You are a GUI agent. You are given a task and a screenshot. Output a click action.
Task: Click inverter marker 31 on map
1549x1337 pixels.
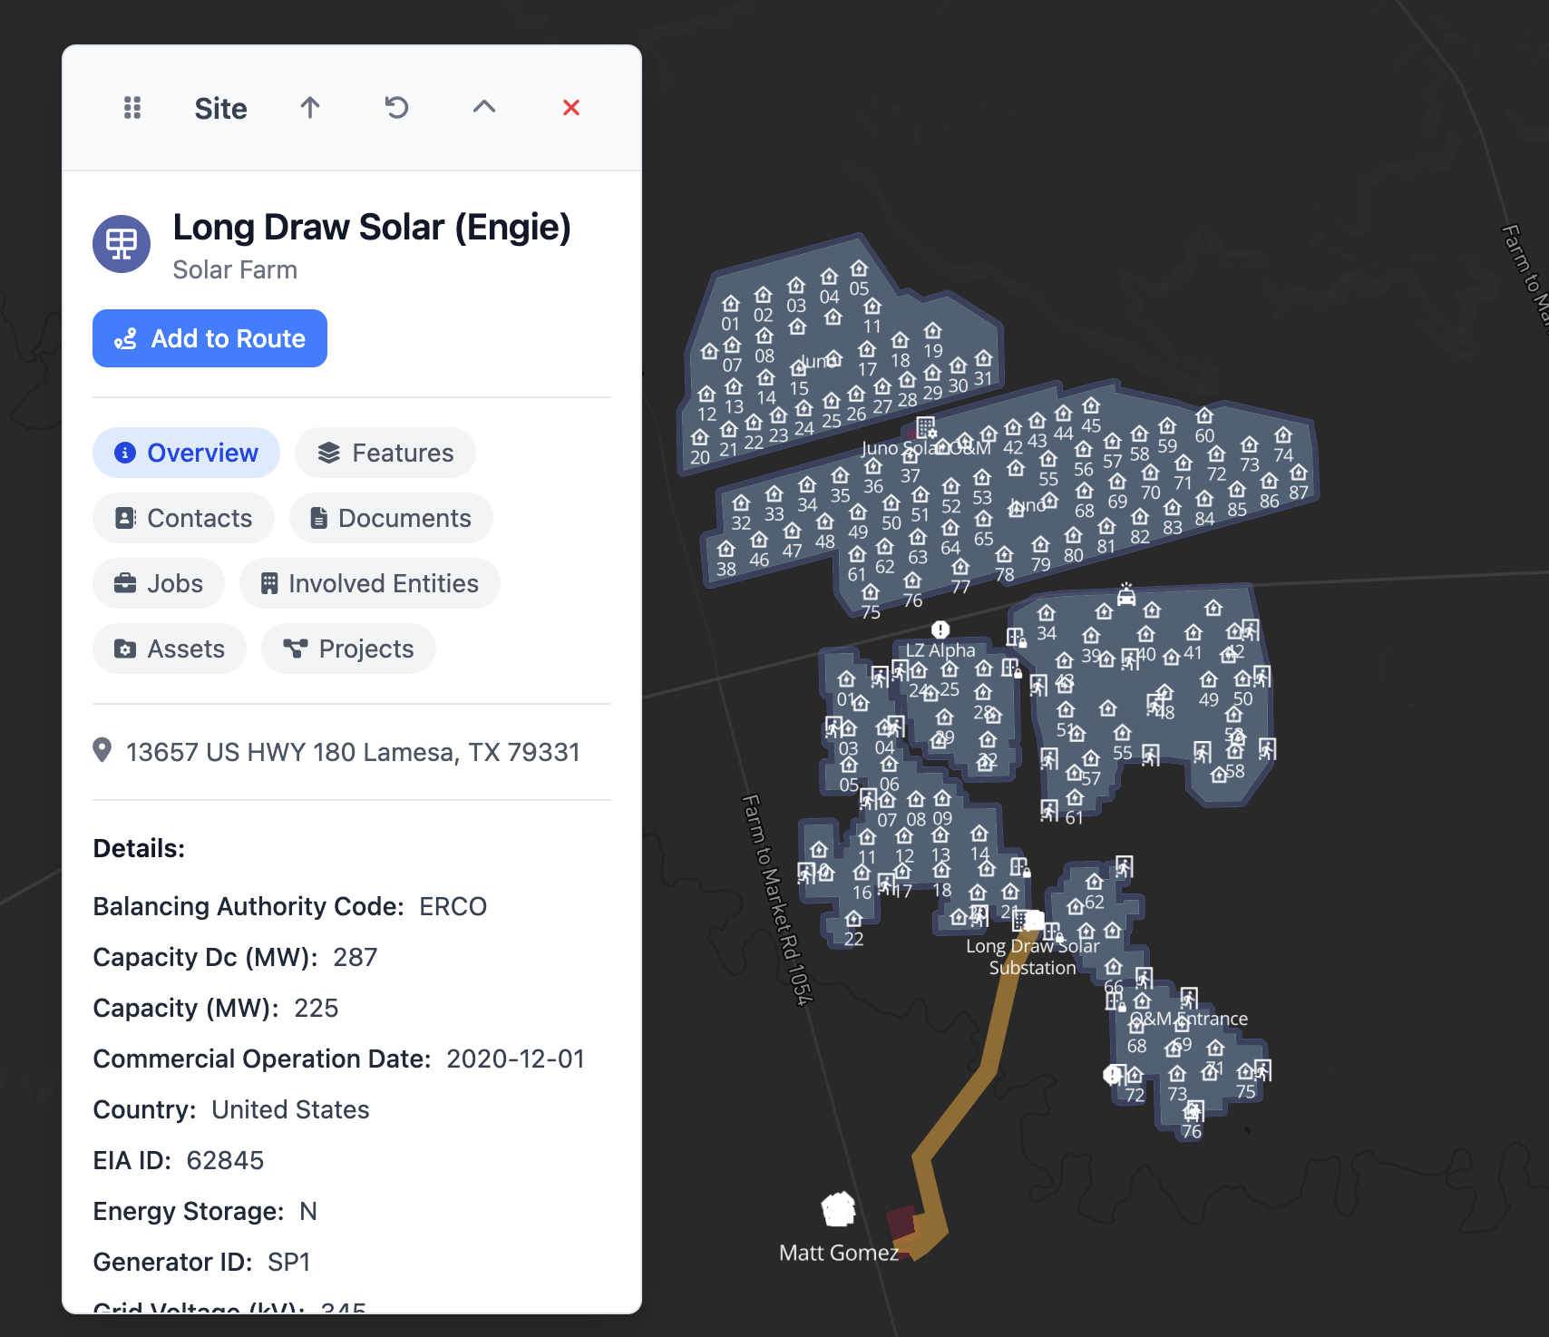coord(983,359)
